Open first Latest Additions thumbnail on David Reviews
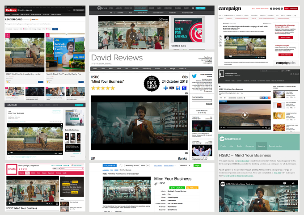 pos(202,126)
